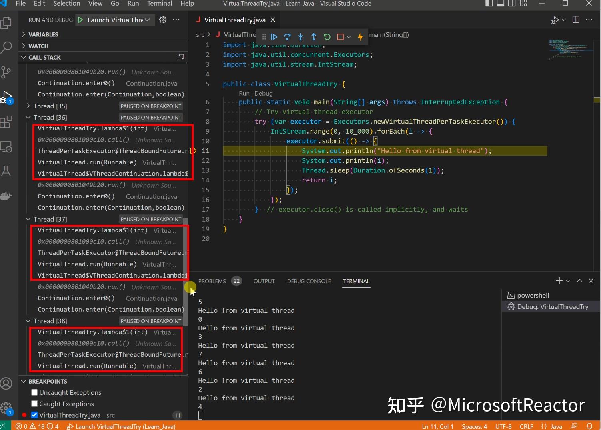Expand the VARIABLES section
The width and height of the screenshot is (601, 430).
click(43, 34)
